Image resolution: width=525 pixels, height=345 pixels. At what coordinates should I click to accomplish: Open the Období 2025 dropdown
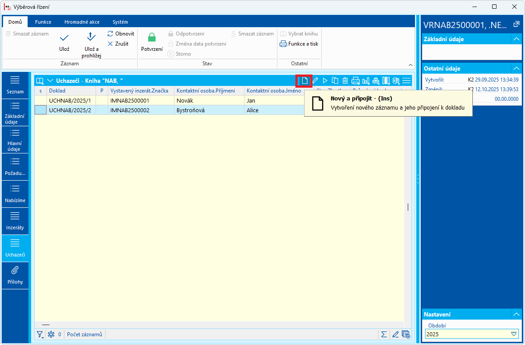[x=514, y=334]
